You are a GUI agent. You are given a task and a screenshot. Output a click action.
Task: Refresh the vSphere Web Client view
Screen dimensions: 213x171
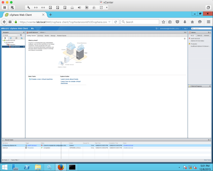tap(157, 28)
